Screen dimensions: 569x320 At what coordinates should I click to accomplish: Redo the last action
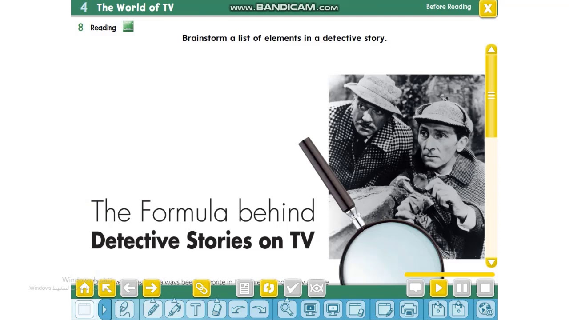tap(260, 309)
